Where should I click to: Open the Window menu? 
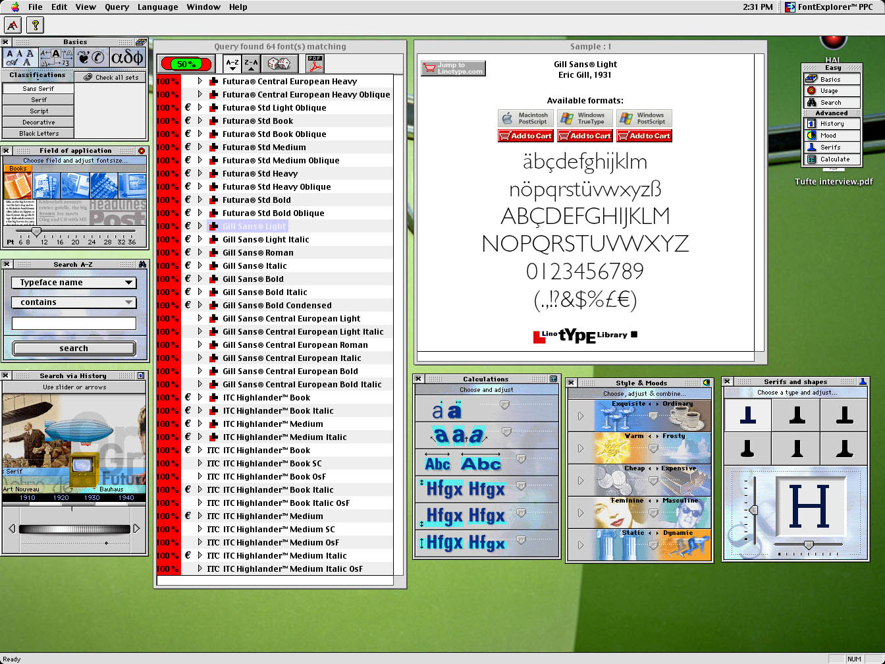[x=203, y=7]
